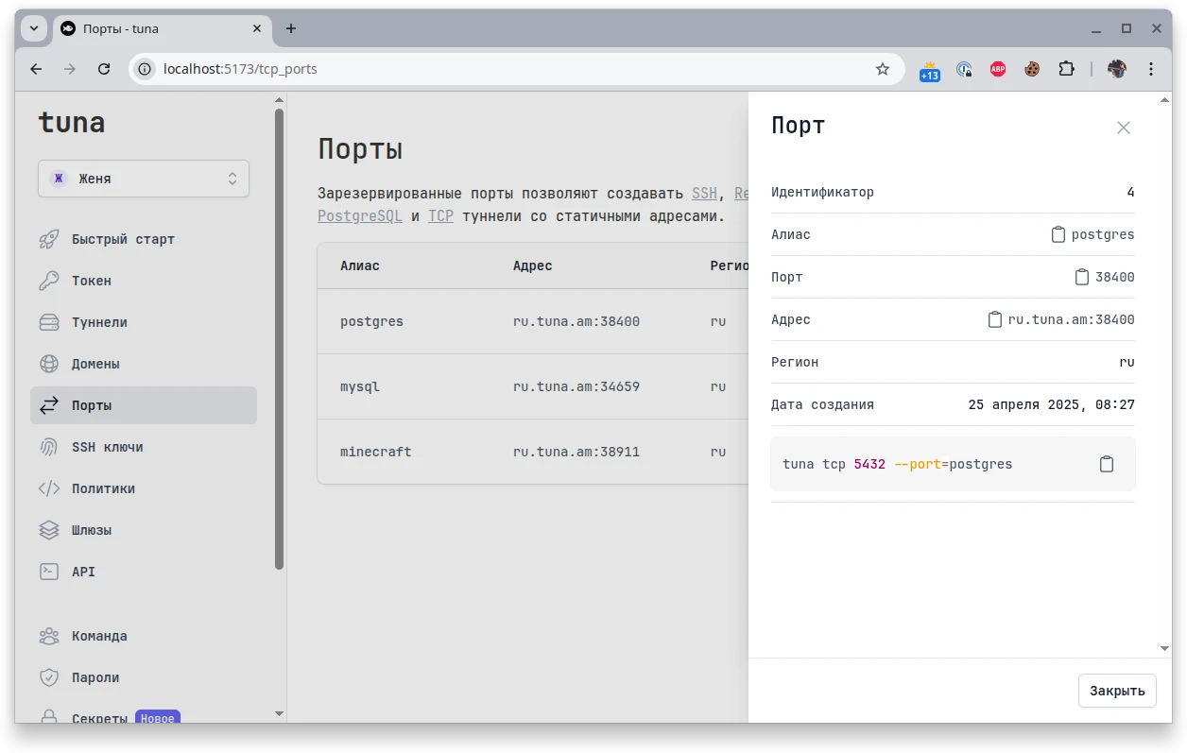Go to the Токен page
Viewport: 1187px width, 753px height.
coord(144,281)
